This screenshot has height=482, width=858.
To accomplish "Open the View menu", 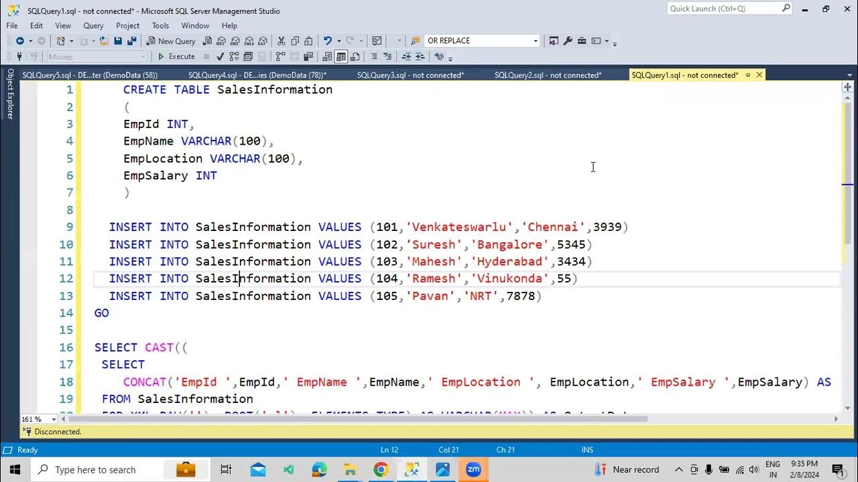I will coord(63,25).
